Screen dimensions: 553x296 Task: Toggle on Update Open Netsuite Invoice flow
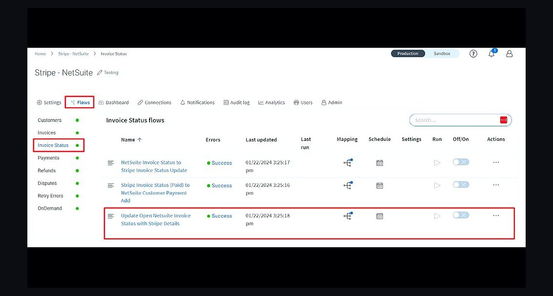coord(461,215)
